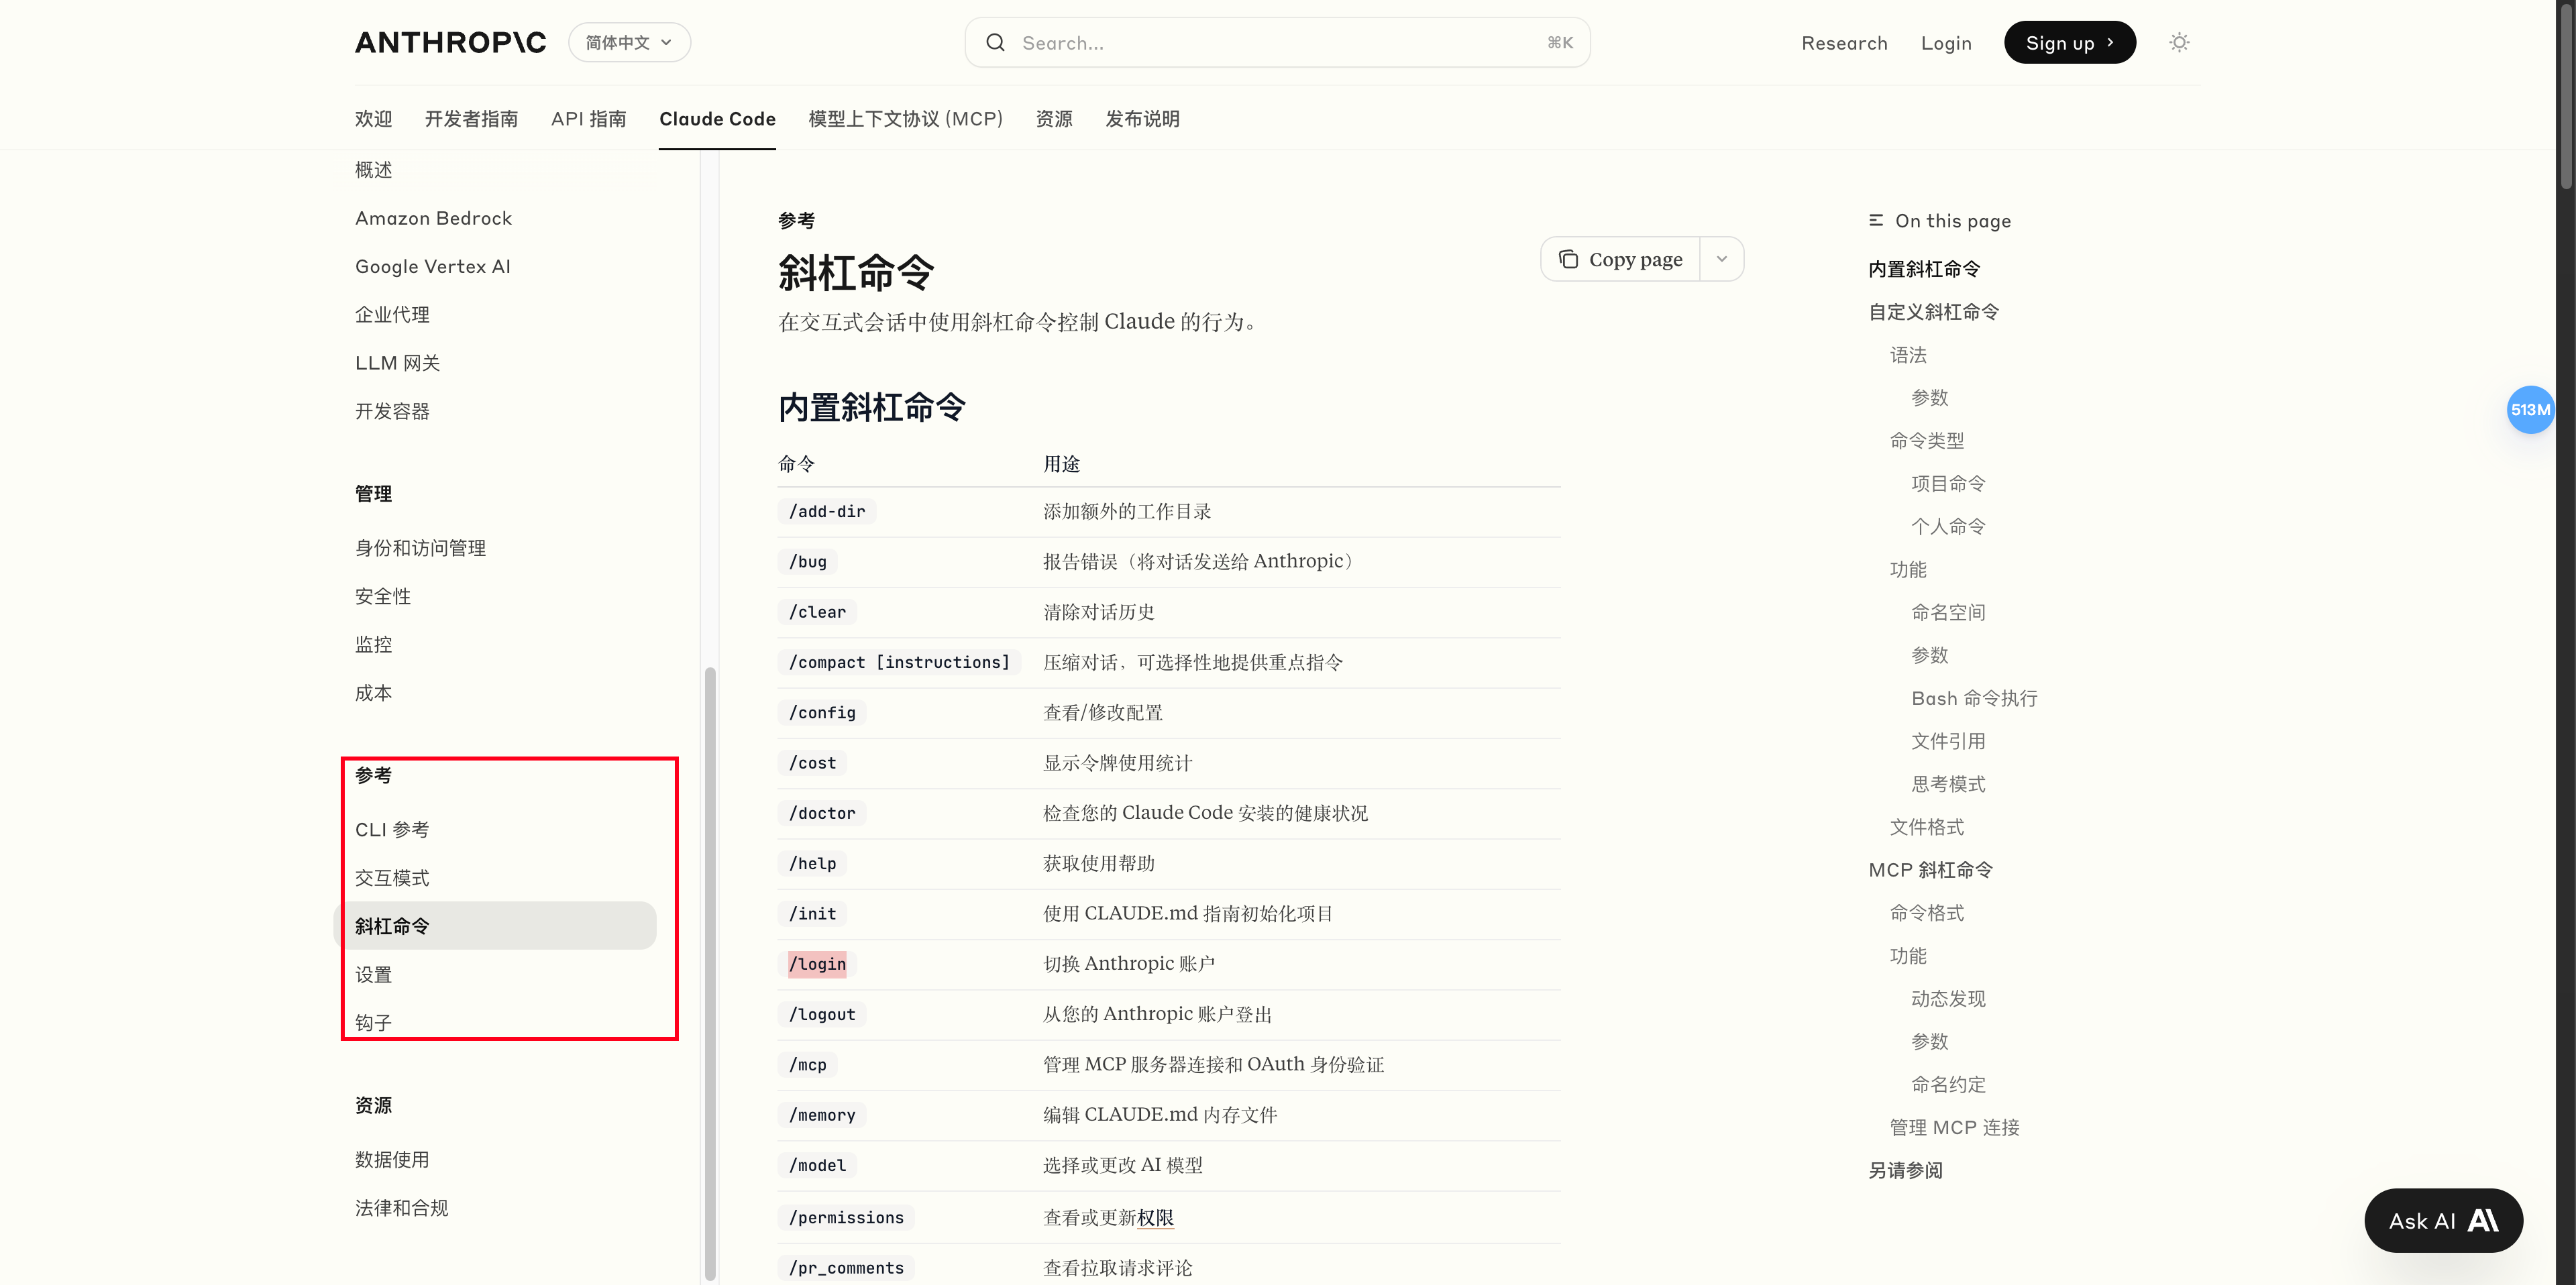Click the Sign up button

pyautogui.click(x=2069, y=42)
